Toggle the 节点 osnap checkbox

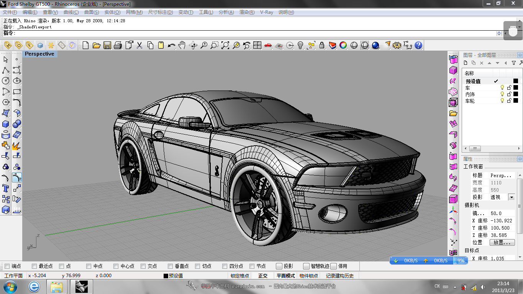(x=252, y=266)
